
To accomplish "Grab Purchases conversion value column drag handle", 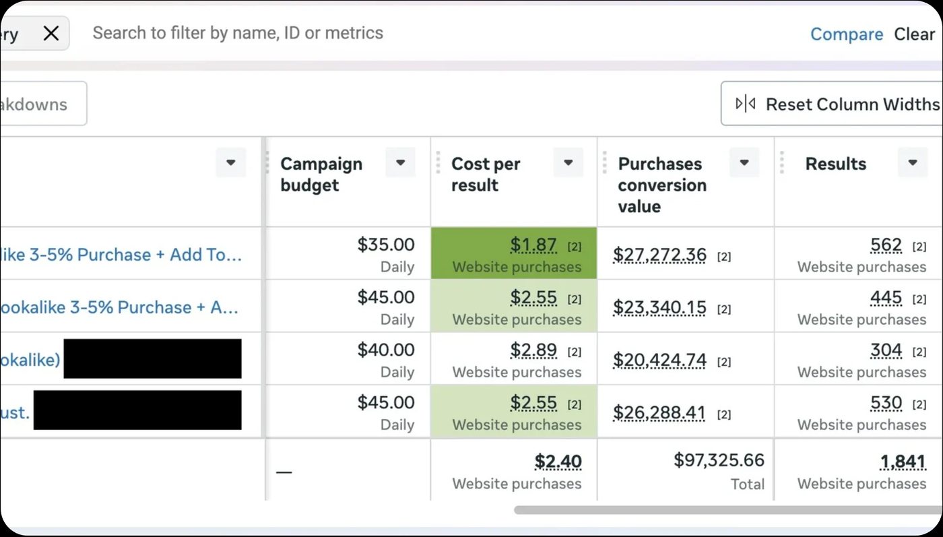I will [605, 162].
